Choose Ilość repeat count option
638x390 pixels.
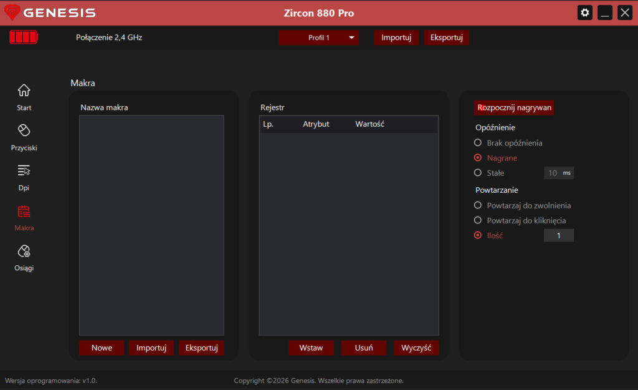click(x=488, y=235)
